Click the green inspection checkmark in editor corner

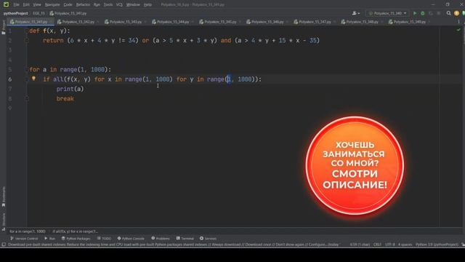458,30
